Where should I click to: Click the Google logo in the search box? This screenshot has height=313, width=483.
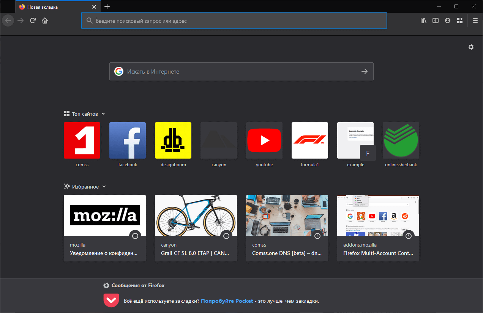(119, 71)
